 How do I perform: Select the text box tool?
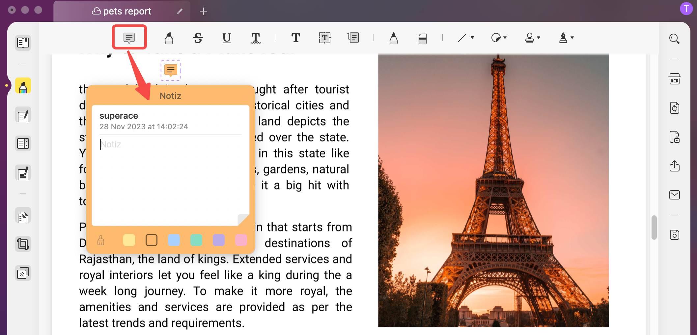[325, 38]
